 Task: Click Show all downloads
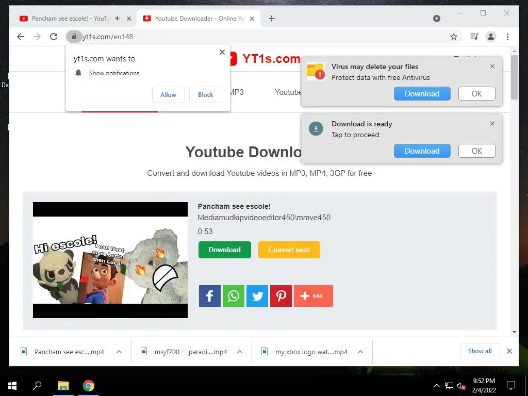480,351
